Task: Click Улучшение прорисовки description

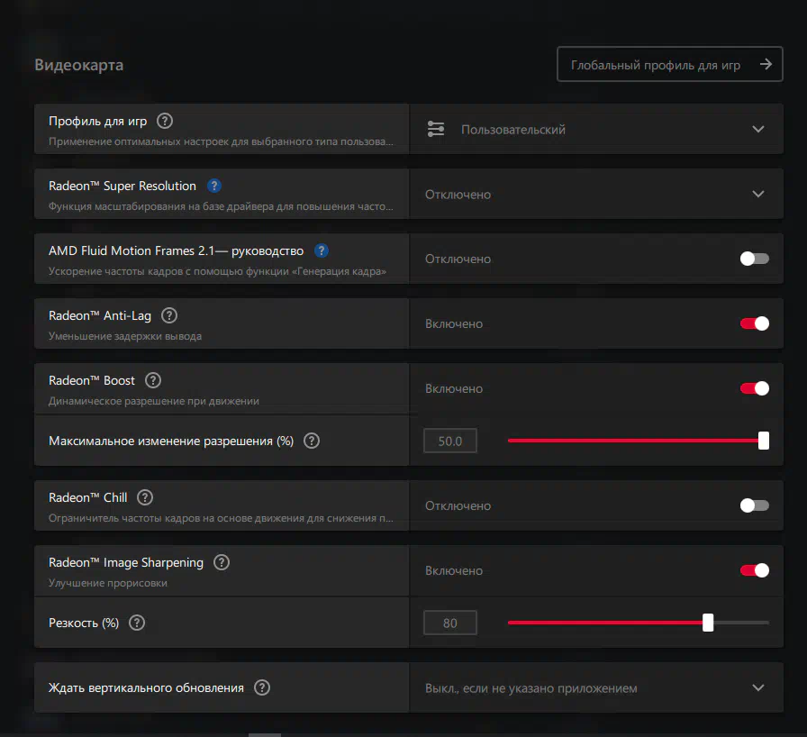Action: pyautogui.click(x=107, y=583)
